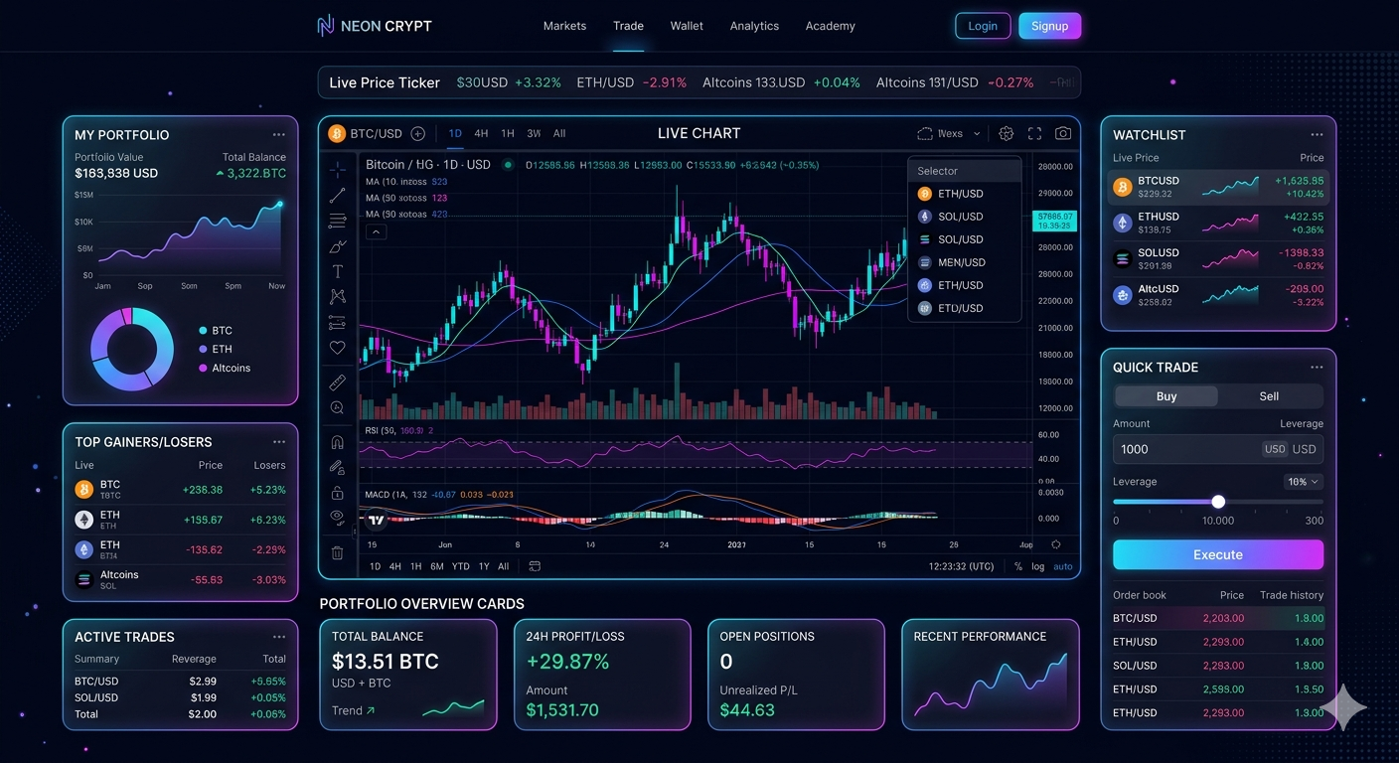Enter fullscreen chart mode
Screen dimensions: 1399x763
(1034, 133)
